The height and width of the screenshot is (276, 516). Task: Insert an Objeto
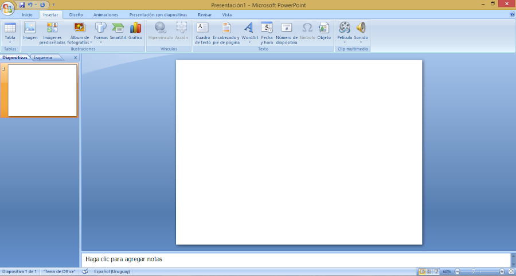(x=324, y=31)
